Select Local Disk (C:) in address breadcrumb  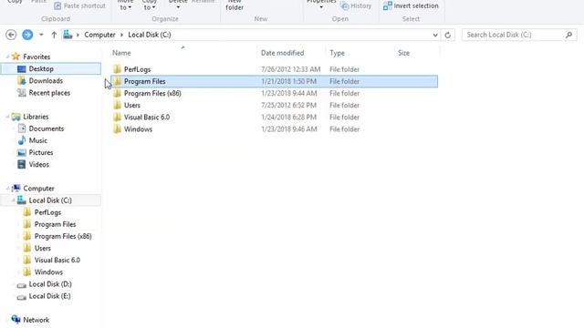pyautogui.click(x=150, y=35)
